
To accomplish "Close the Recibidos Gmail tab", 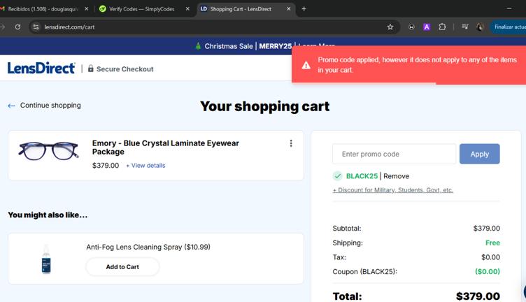I will [87, 9].
